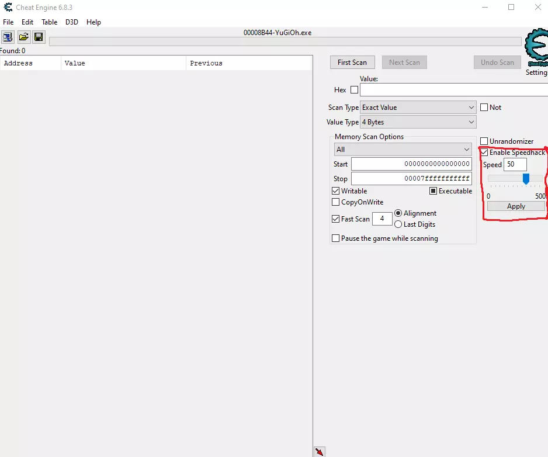Click the Speed value field

click(x=515, y=164)
